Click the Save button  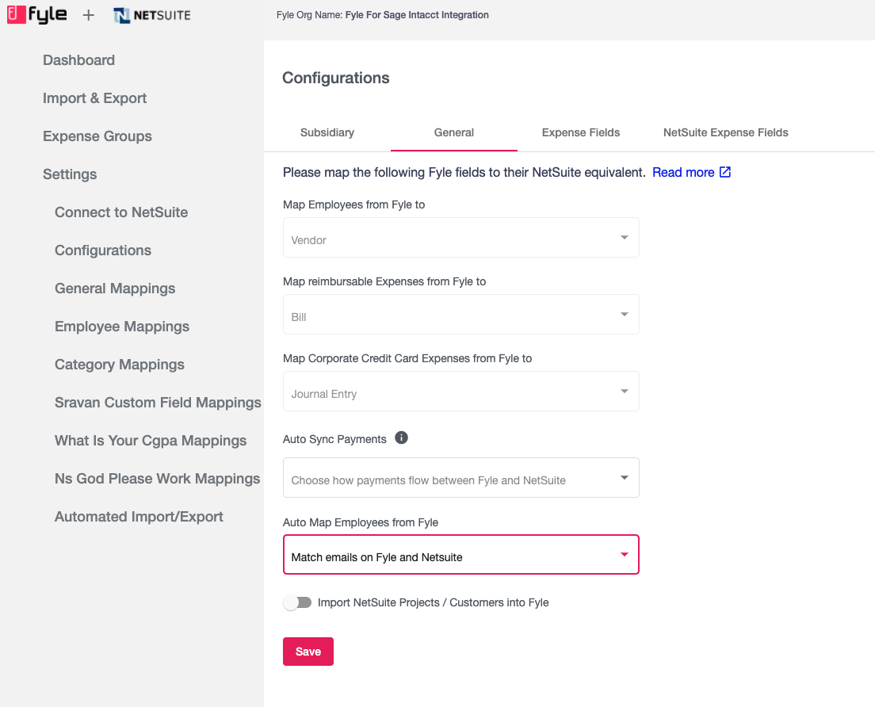point(308,651)
